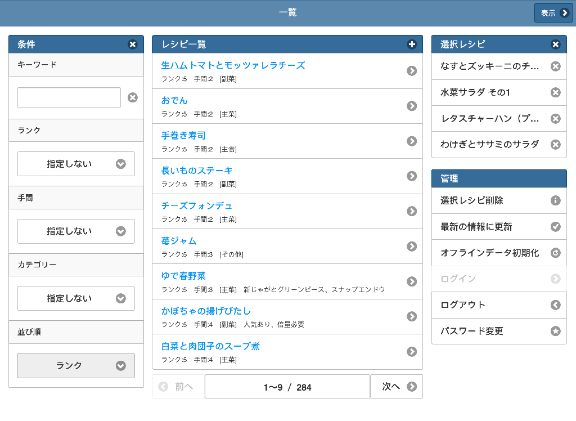Open arrow icon for 手巻き寿司 recipe
The height and width of the screenshot is (421, 576).
coord(412,141)
